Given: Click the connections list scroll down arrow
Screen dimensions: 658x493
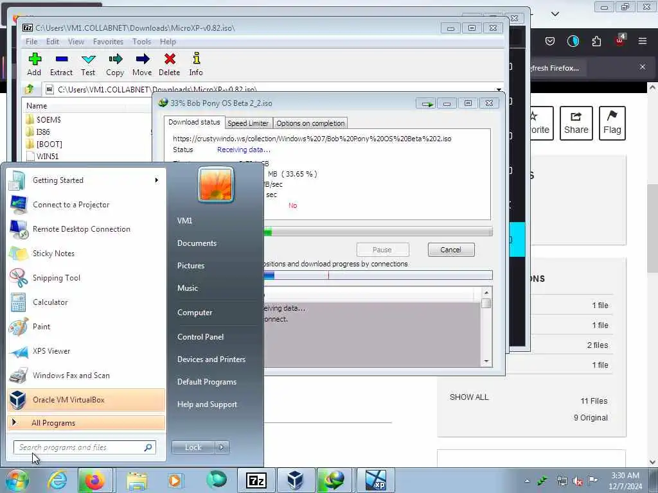Looking at the screenshot, I should 486,361.
